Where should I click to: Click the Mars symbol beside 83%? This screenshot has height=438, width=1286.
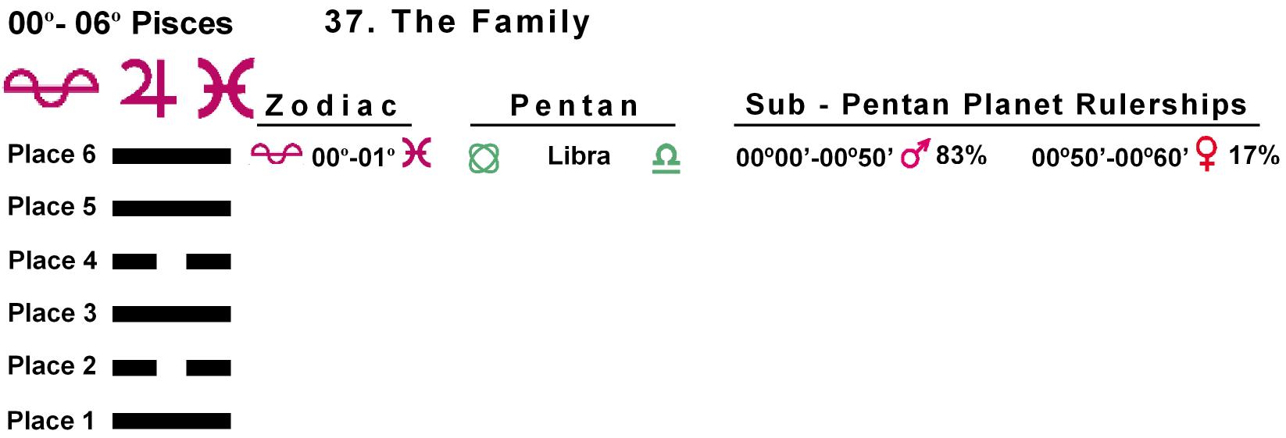(915, 155)
